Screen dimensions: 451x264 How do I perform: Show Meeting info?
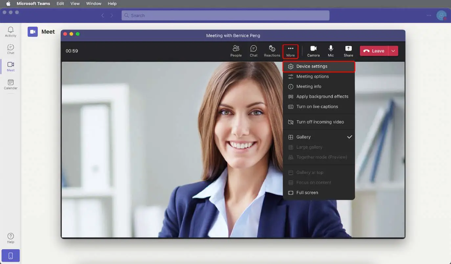pyautogui.click(x=319, y=87)
